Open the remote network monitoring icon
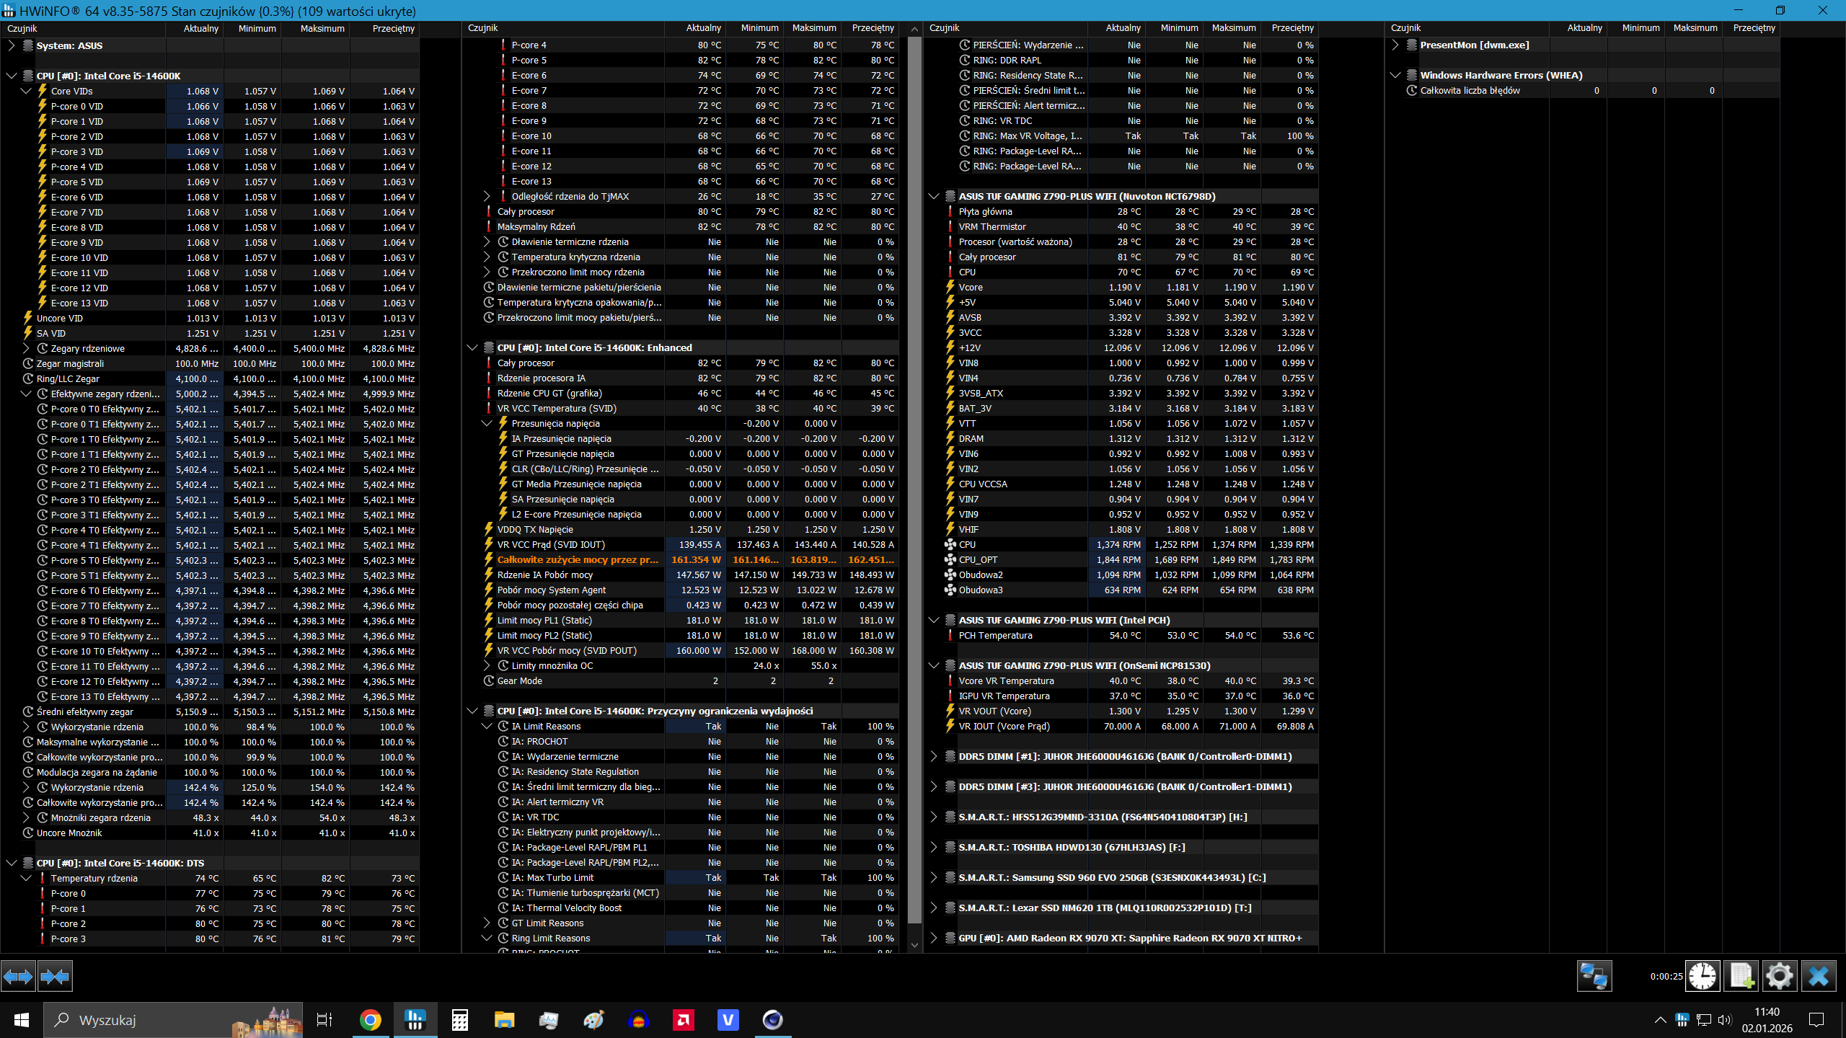Screen dimensions: 1846x1038 tap(1593, 977)
